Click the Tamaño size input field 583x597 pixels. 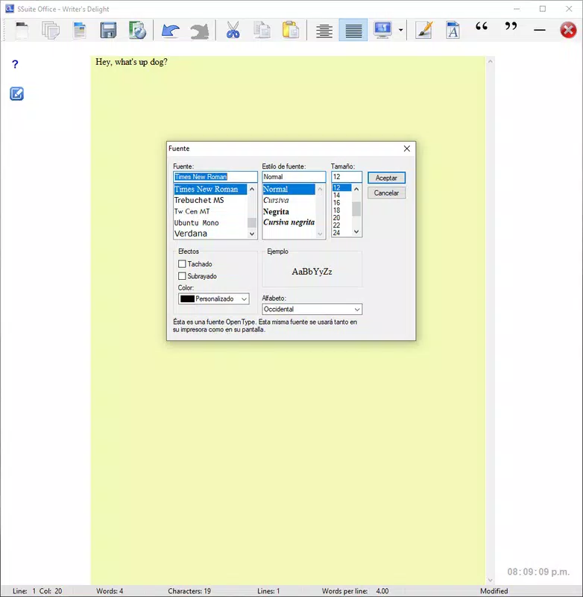pyautogui.click(x=347, y=177)
